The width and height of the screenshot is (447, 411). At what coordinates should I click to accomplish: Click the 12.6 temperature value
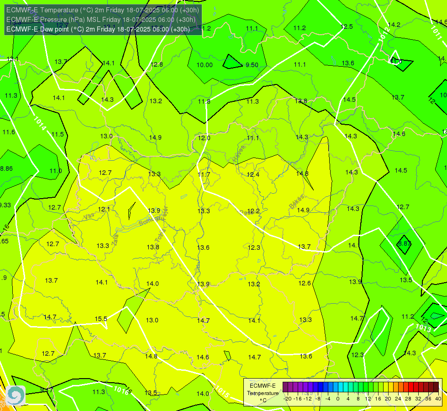click(305, 283)
